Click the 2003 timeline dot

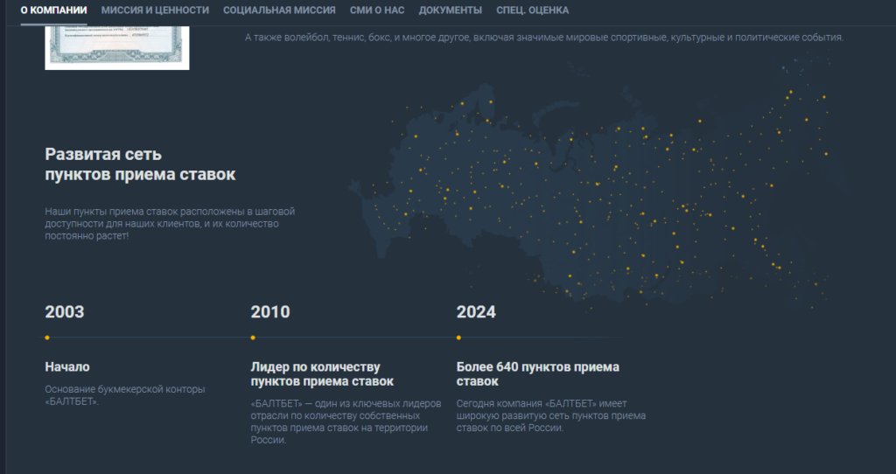(47, 338)
